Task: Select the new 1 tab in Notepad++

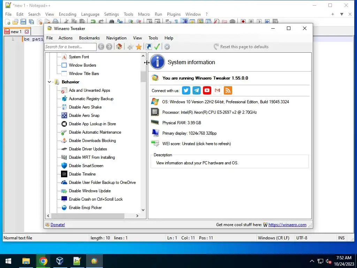Action: coord(16,31)
